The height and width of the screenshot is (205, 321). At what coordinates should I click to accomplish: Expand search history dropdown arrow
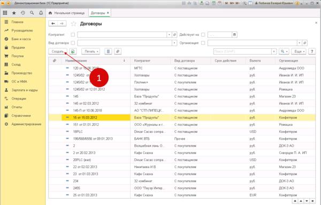click(x=274, y=51)
